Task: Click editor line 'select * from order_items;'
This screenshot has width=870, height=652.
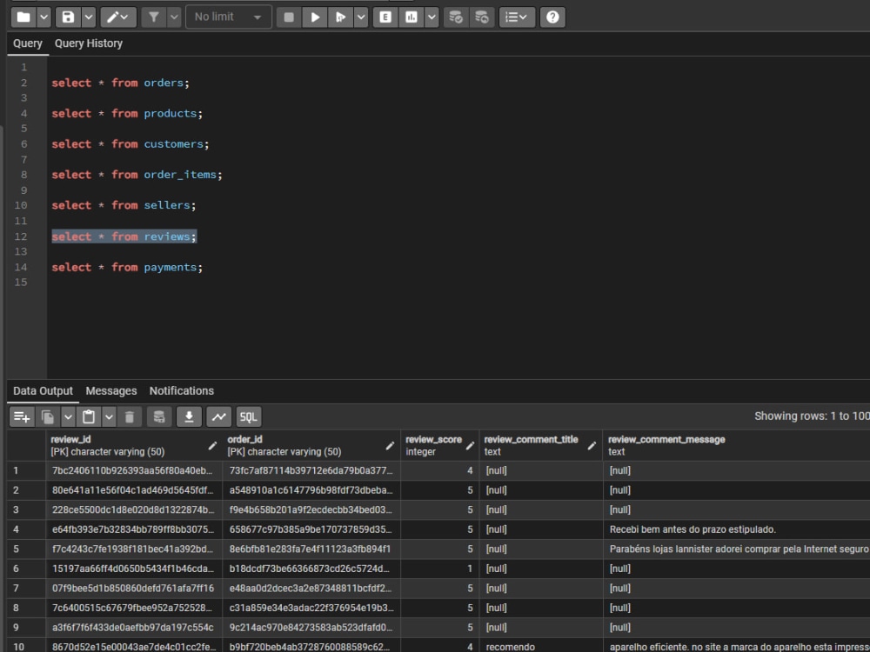Action: [x=137, y=175]
